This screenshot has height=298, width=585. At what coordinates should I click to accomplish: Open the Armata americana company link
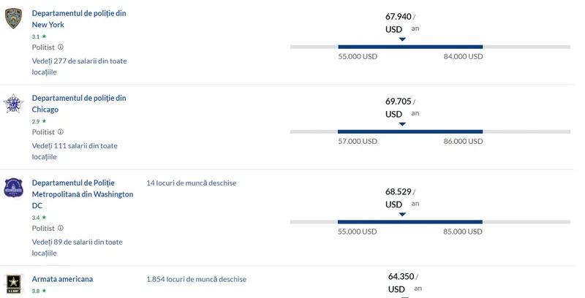pyautogui.click(x=62, y=279)
